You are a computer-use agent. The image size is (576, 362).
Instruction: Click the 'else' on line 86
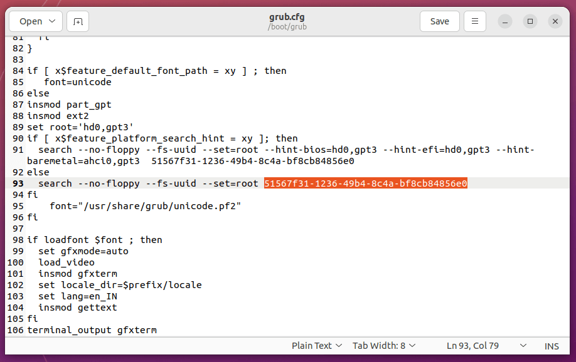coord(38,93)
